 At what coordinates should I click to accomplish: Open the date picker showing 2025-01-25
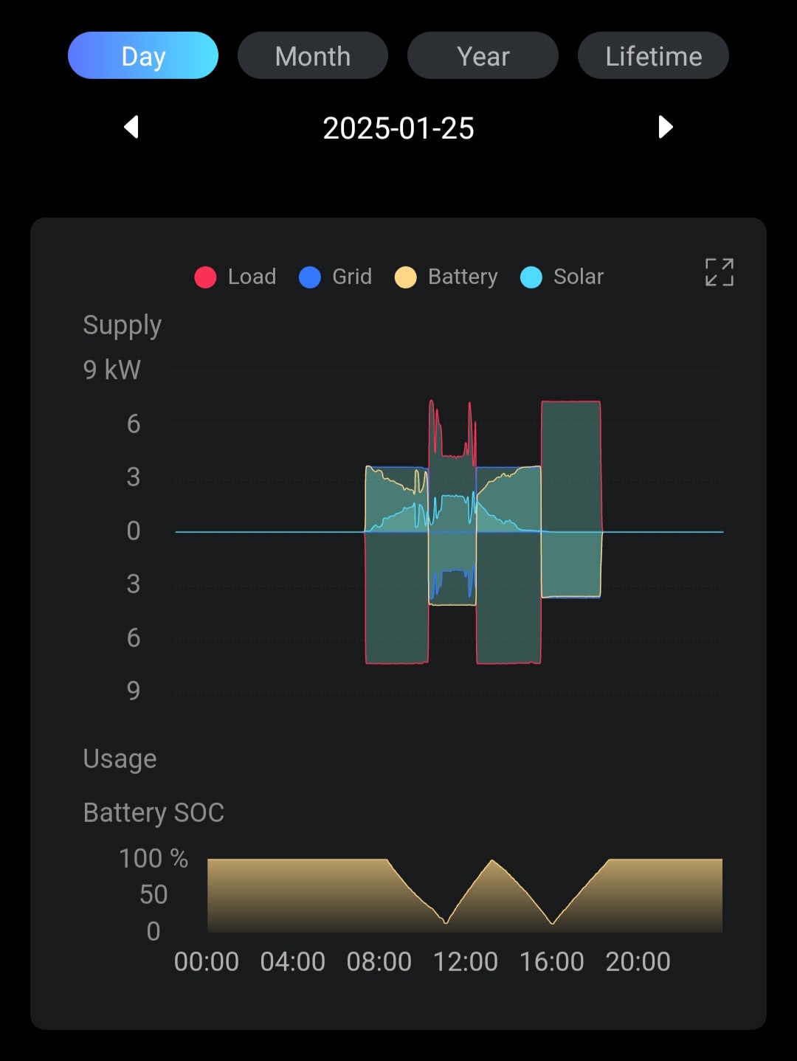point(398,128)
